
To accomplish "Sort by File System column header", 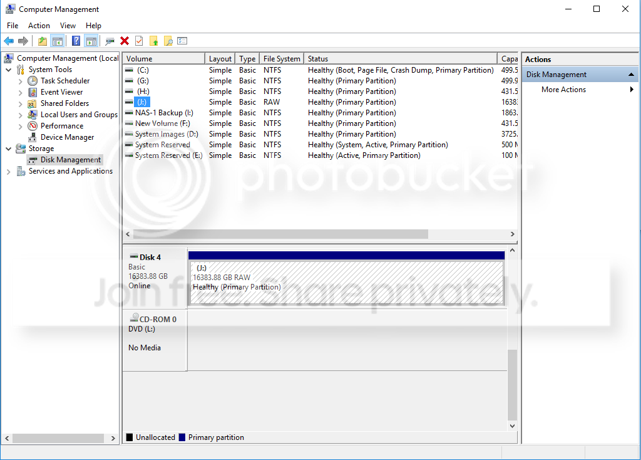I will (x=282, y=58).
